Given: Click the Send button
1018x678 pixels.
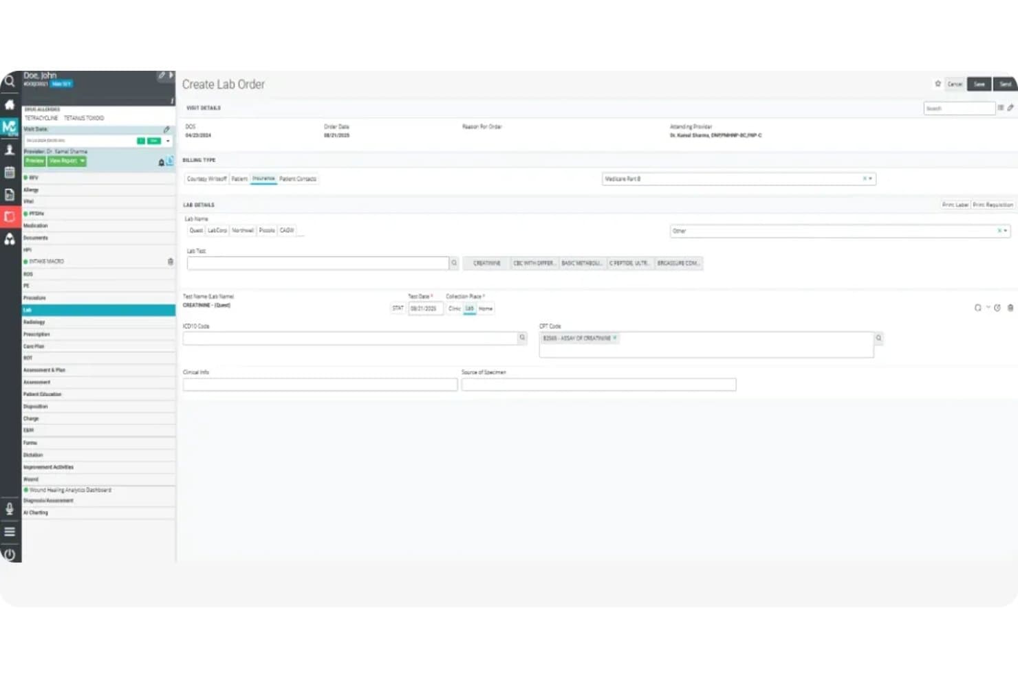Looking at the screenshot, I should coord(1005,84).
